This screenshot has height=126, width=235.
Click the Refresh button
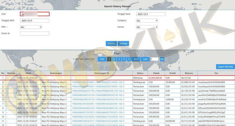tap(123, 43)
